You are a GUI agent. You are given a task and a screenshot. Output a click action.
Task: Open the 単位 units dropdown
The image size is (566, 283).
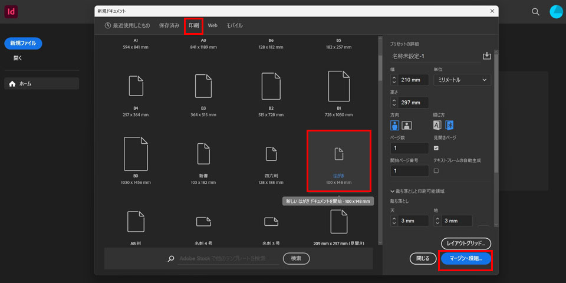pyautogui.click(x=462, y=80)
